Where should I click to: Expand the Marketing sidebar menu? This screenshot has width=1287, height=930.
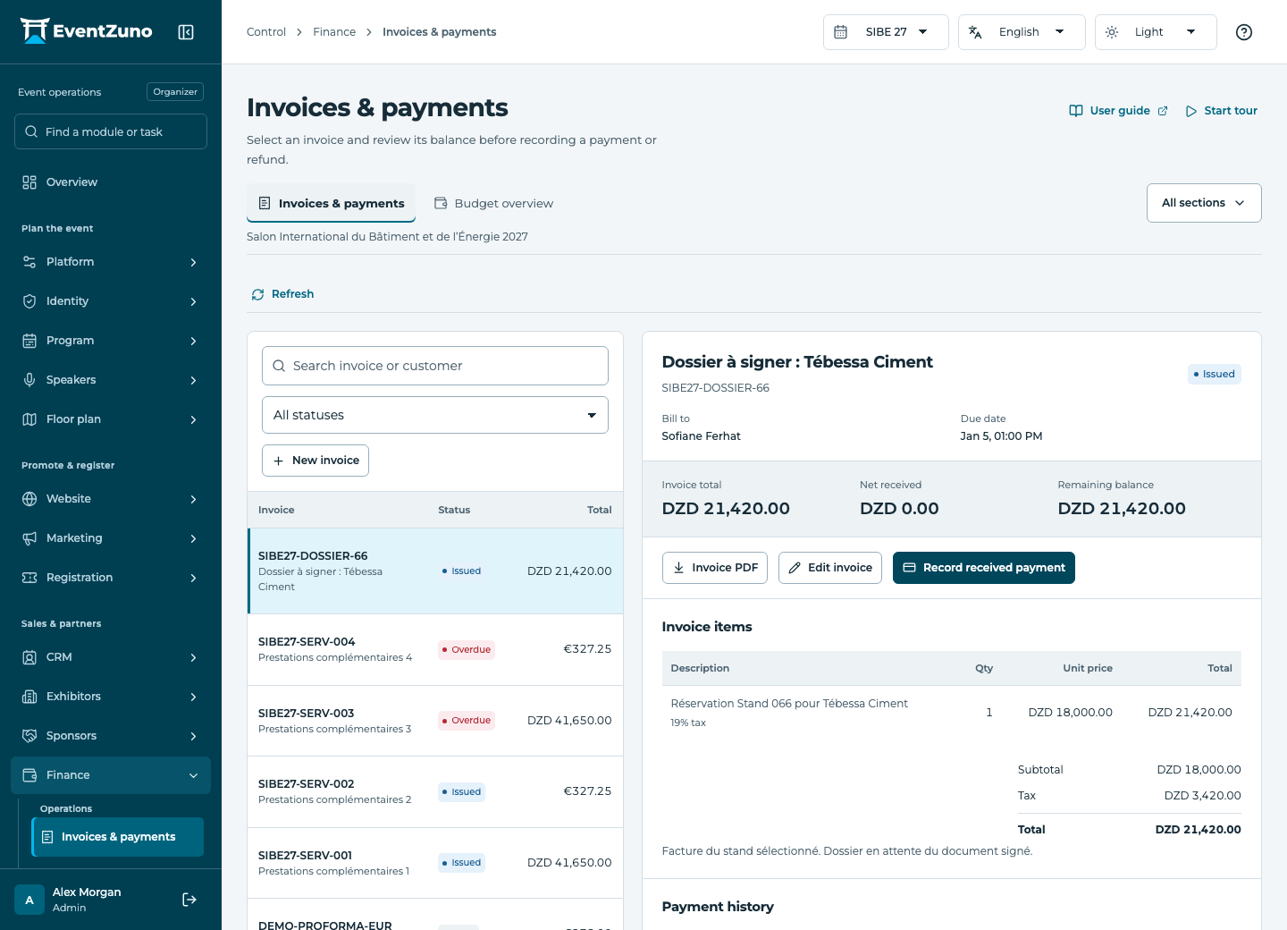pyautogui.click(x=111, y=538)
